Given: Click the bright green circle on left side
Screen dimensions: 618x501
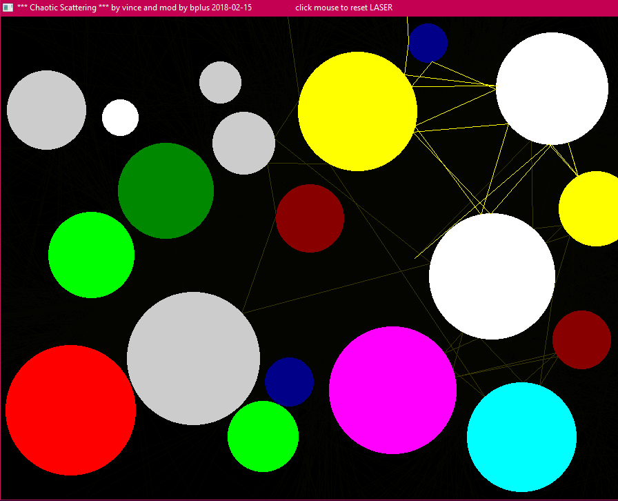Looking at the screenshot, I should [x=91, y=255].
